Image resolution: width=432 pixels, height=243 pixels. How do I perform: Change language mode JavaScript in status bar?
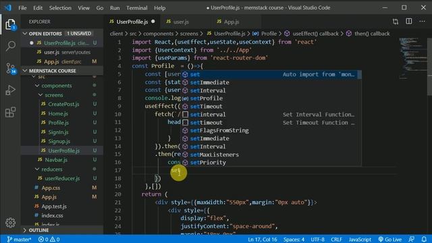360,239
